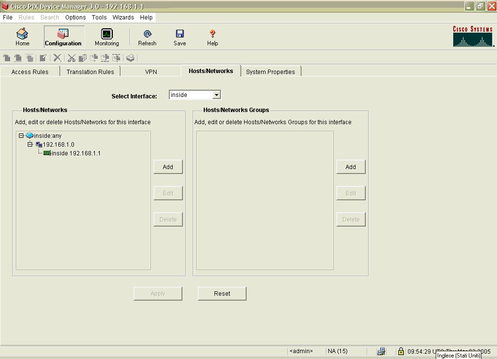This screenshot has width=497, height=359.
Task: Click the first new-rule toolbar icon
Action: click(x=7, y=58)
